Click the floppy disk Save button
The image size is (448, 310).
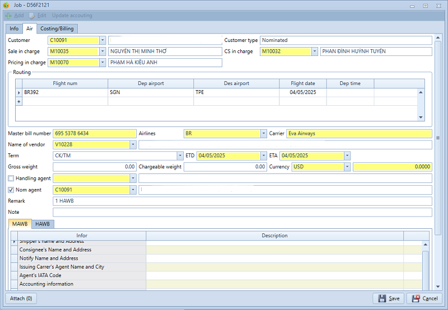382,298
